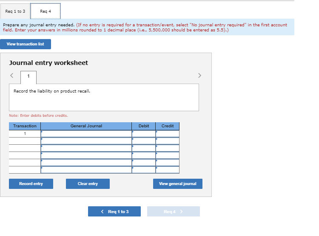Click the Debit column header
The width and height of the screenshot is (319, 236).
(144, 126)
